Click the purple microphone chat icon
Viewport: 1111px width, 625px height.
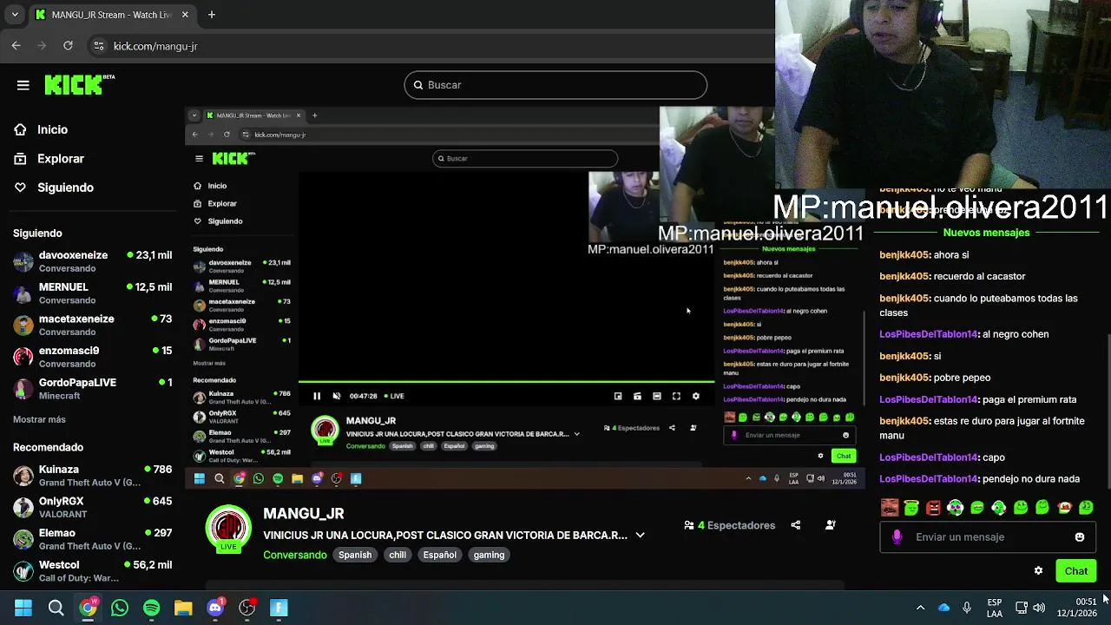pyautogui.click(x=897, y=537)
